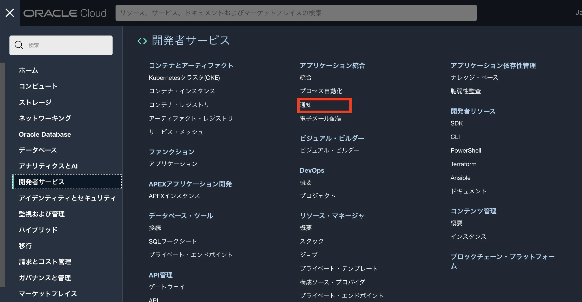Open API管理 ゲートウェイ link

167,287
